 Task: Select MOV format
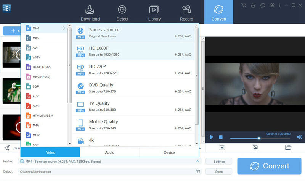44,135
